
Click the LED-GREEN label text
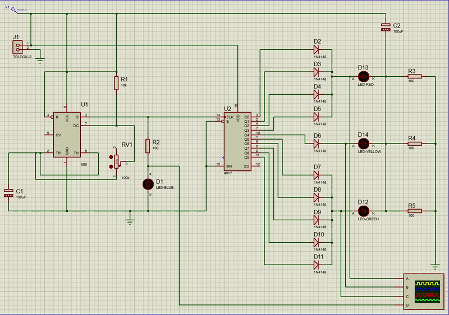pyautogui.click(x=368, y=219)
